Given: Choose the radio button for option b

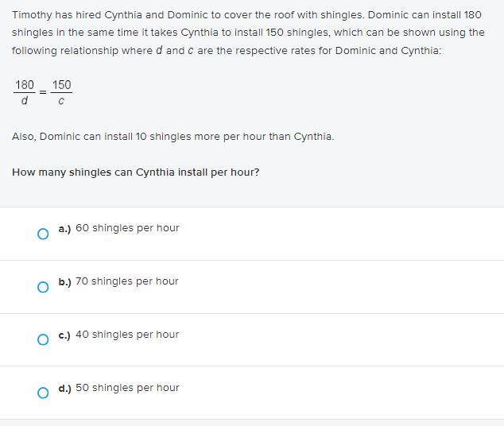Looking at the screenshot, I should click(x=43, y=287).
